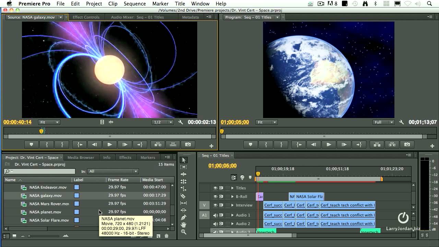Select the Razor tool
Screen dimensions: 439x247
183,196
